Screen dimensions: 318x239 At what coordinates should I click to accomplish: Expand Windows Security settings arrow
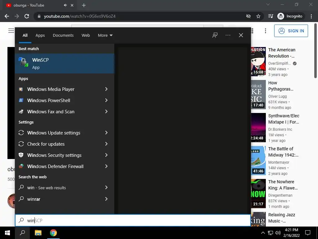(106, 155)
